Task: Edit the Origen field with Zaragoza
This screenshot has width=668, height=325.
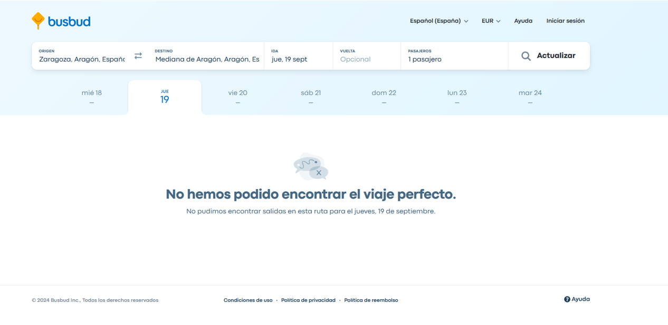Action: pyautogui.click(x=82, y=59)
